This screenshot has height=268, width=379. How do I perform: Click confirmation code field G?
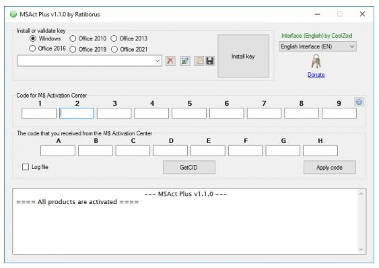click(283, 151)
